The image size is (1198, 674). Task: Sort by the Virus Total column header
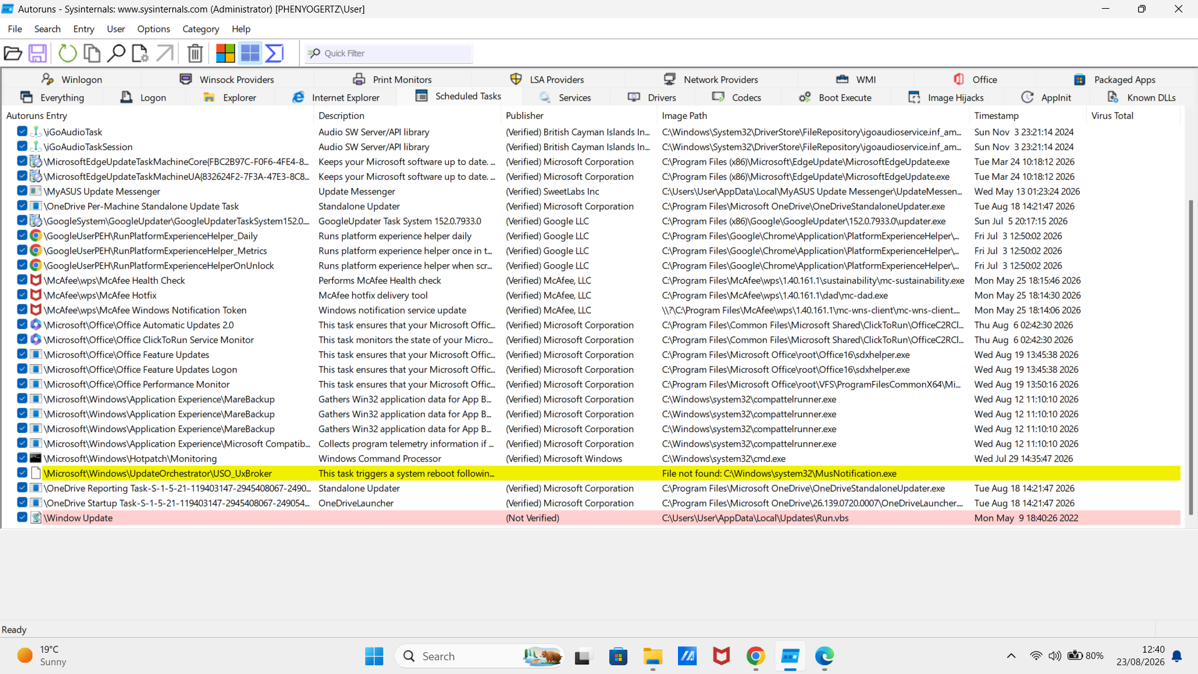click(x=1133, y=116)
